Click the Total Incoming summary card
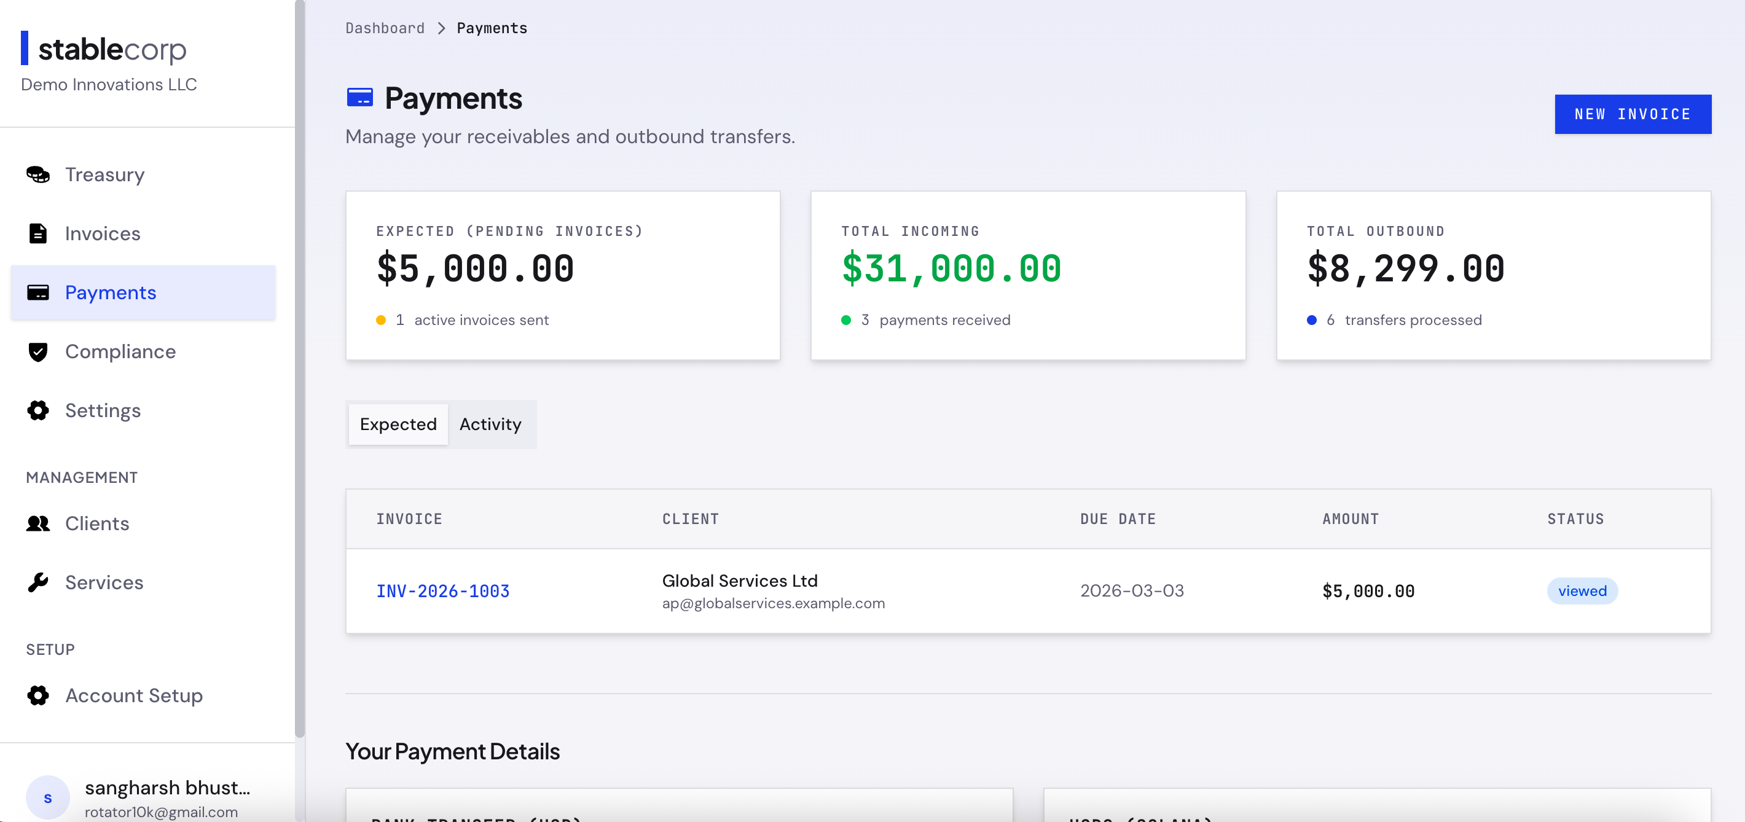This screenshot has width=1745, height=822. coord(1027,276)
